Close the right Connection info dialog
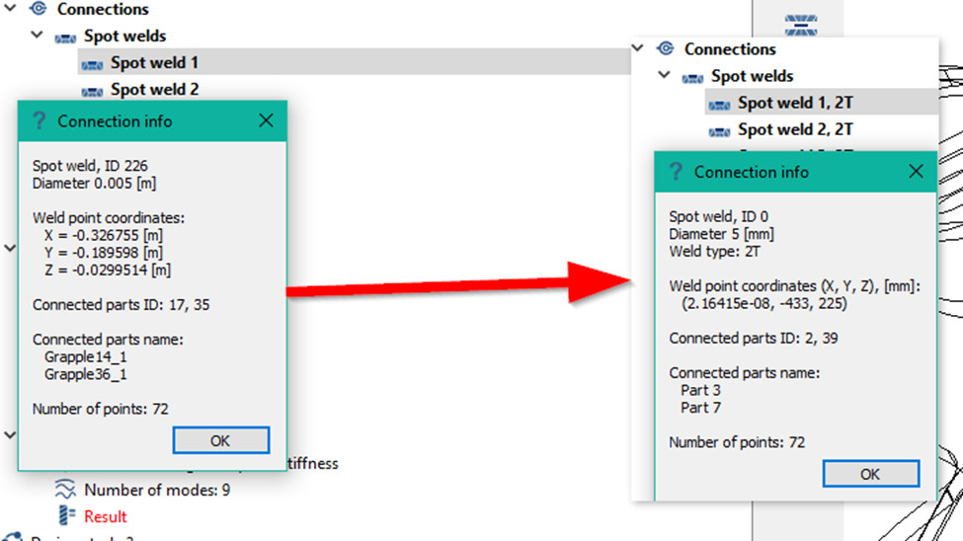The height and width of the screenshot is (541, 963). [916, 172]
